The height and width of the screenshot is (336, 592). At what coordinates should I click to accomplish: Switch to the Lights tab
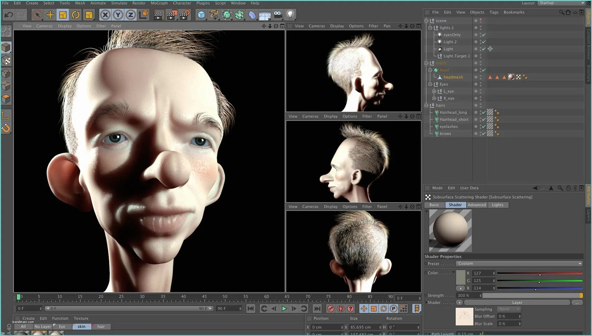point(498,205)
